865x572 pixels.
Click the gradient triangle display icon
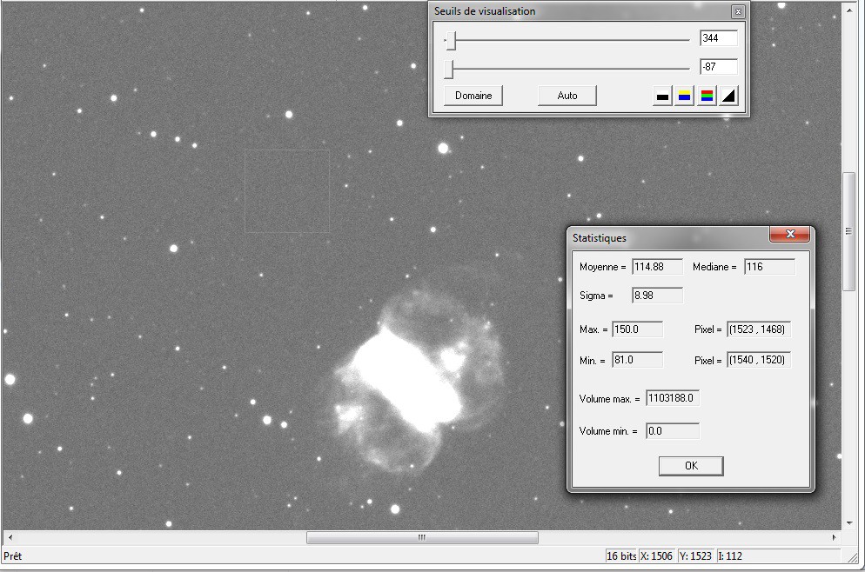coord(728,95)
